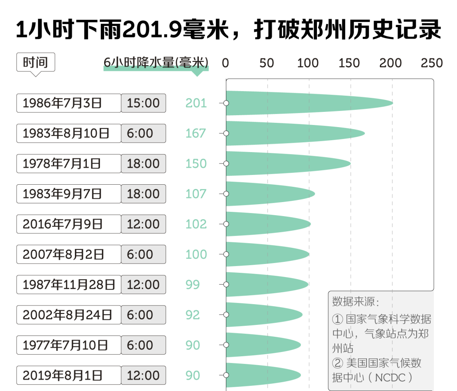Click the bar for 1977年7月10日
The image size is (457, 391).
[264, 345]
